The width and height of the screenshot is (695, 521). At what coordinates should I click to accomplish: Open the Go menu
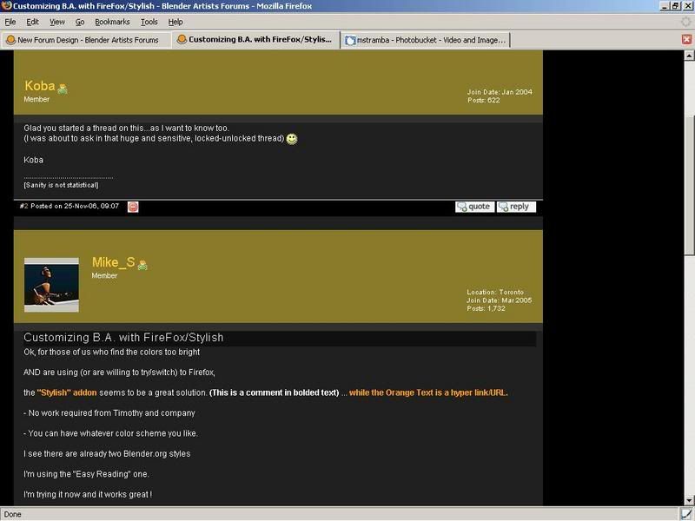point(80,22)
